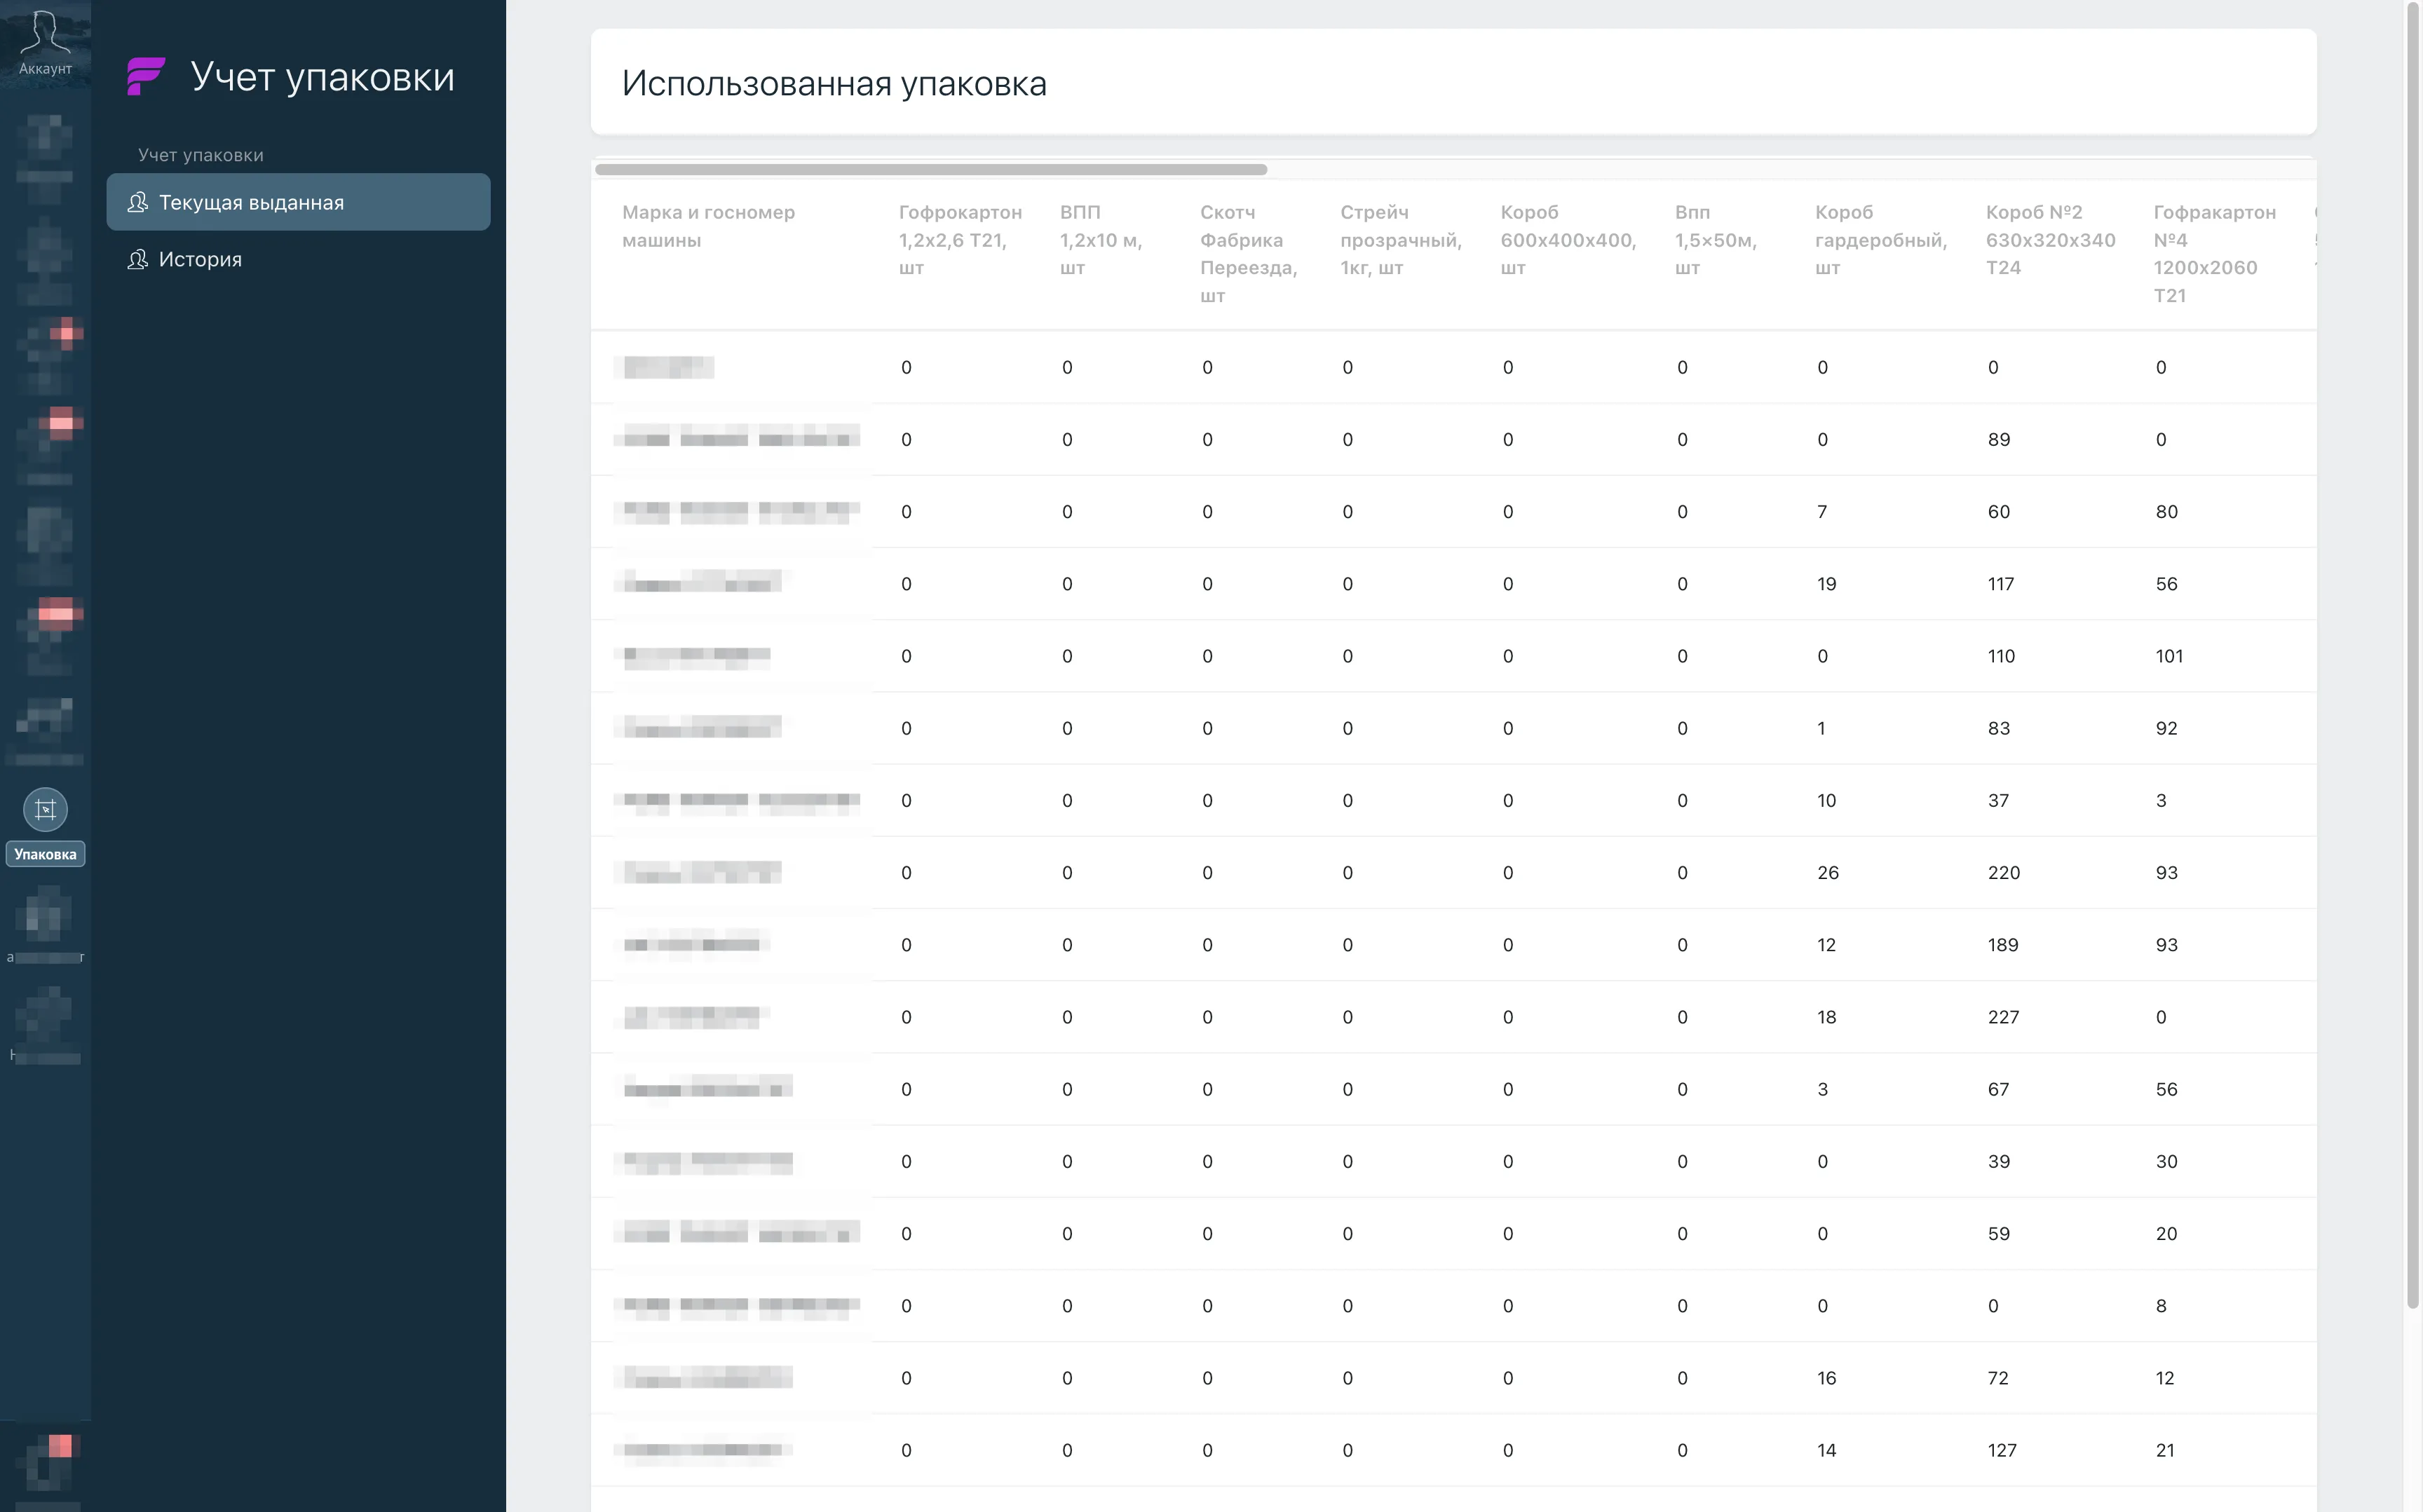The image size is (2423, 1512).
Task: Open Текущая выданная menu item
Action: (251, 202)
